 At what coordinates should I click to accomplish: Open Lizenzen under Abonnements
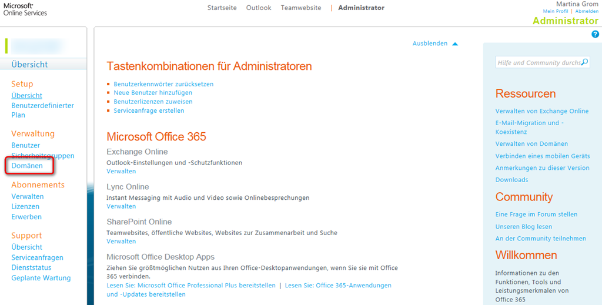[25, 207]
